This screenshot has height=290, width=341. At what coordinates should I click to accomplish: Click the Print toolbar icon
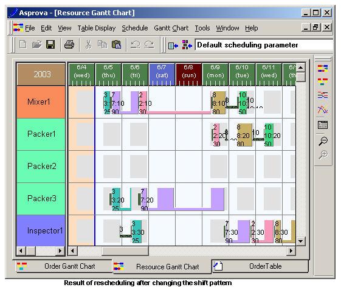[x=69, y=44]
